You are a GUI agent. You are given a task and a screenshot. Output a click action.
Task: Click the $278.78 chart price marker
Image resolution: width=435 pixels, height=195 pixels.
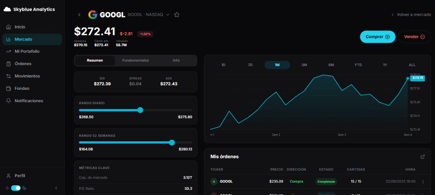click(418, 78)
